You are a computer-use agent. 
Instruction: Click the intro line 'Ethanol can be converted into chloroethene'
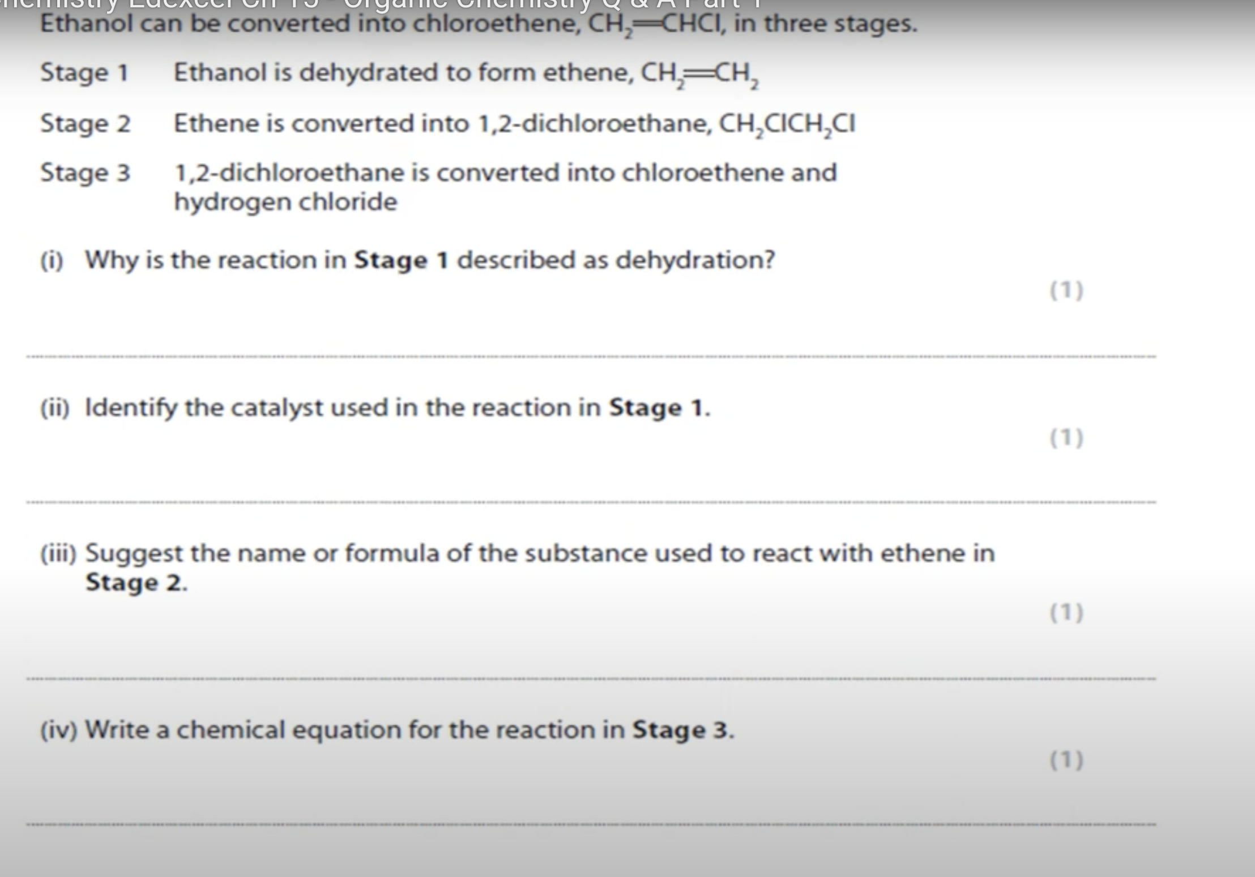479,25
